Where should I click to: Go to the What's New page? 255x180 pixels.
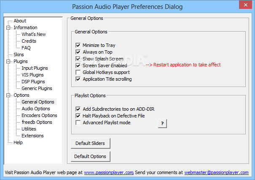tap(34, 34)
